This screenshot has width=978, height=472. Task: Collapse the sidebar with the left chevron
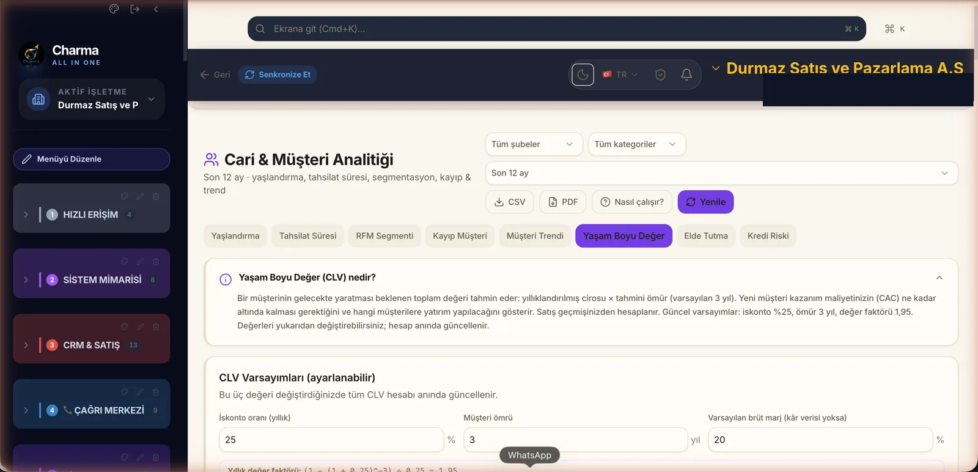click(156, 9)
